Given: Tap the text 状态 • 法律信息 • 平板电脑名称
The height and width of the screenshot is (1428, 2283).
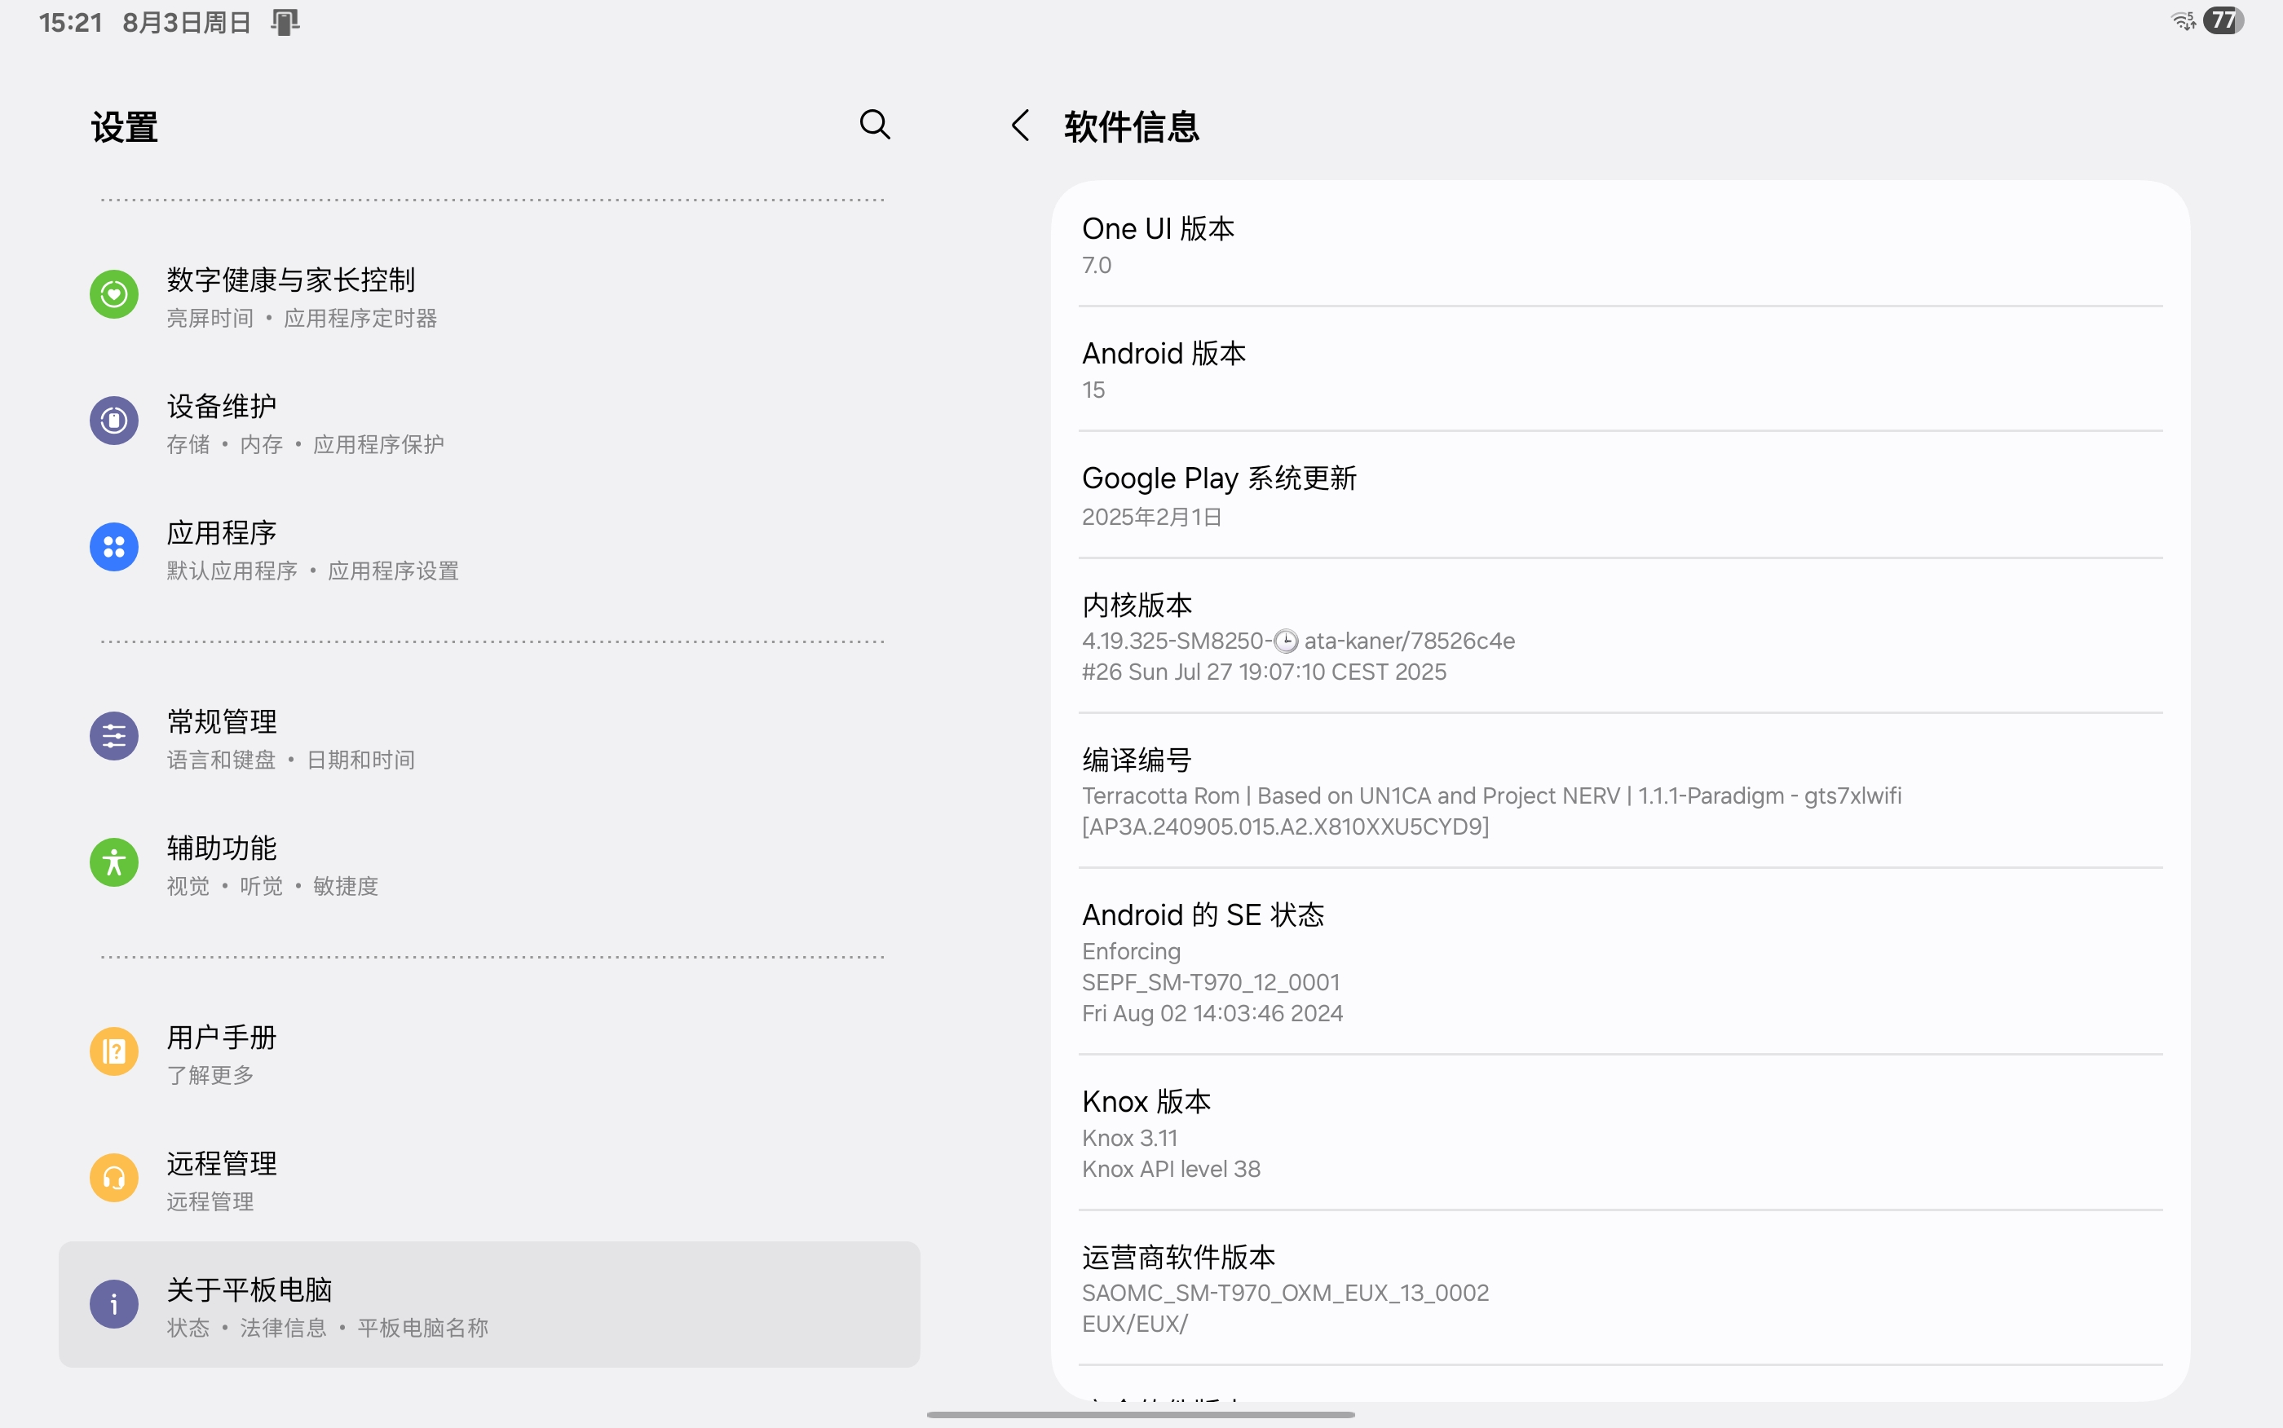Looking at the screenshot, I should click(328, 1328).
